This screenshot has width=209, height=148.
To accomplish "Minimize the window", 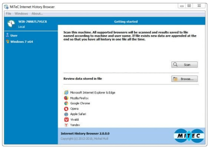I will point(182,6).
